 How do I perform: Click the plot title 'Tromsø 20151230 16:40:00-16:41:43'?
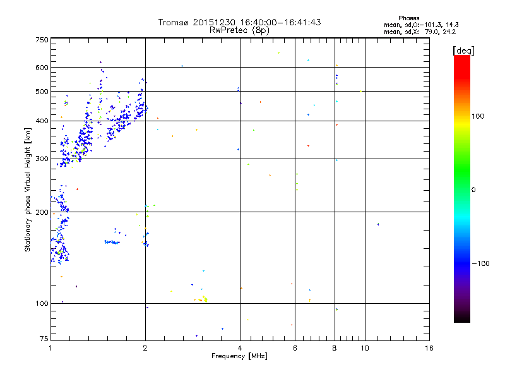[x=239, y=22]
